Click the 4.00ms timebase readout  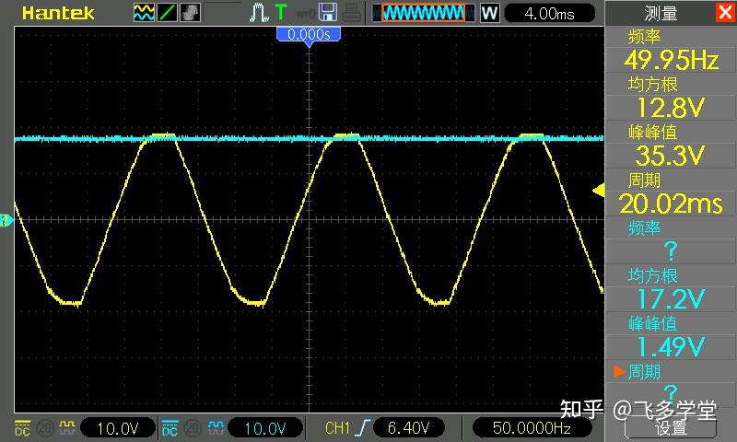(549, 13)
